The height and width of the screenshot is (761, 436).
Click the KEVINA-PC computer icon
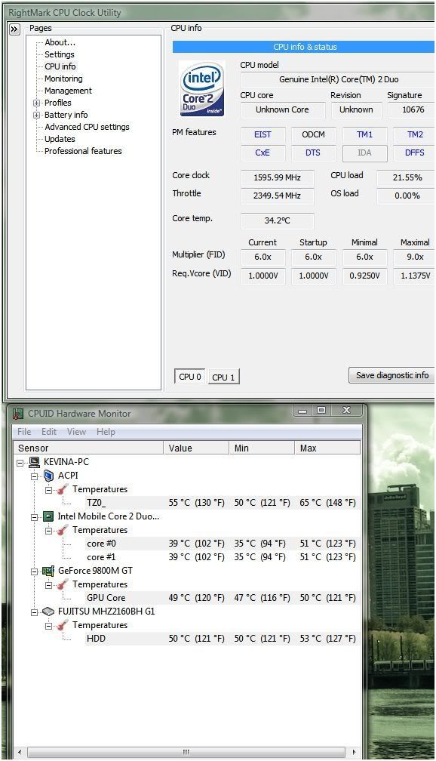point(34,462)
